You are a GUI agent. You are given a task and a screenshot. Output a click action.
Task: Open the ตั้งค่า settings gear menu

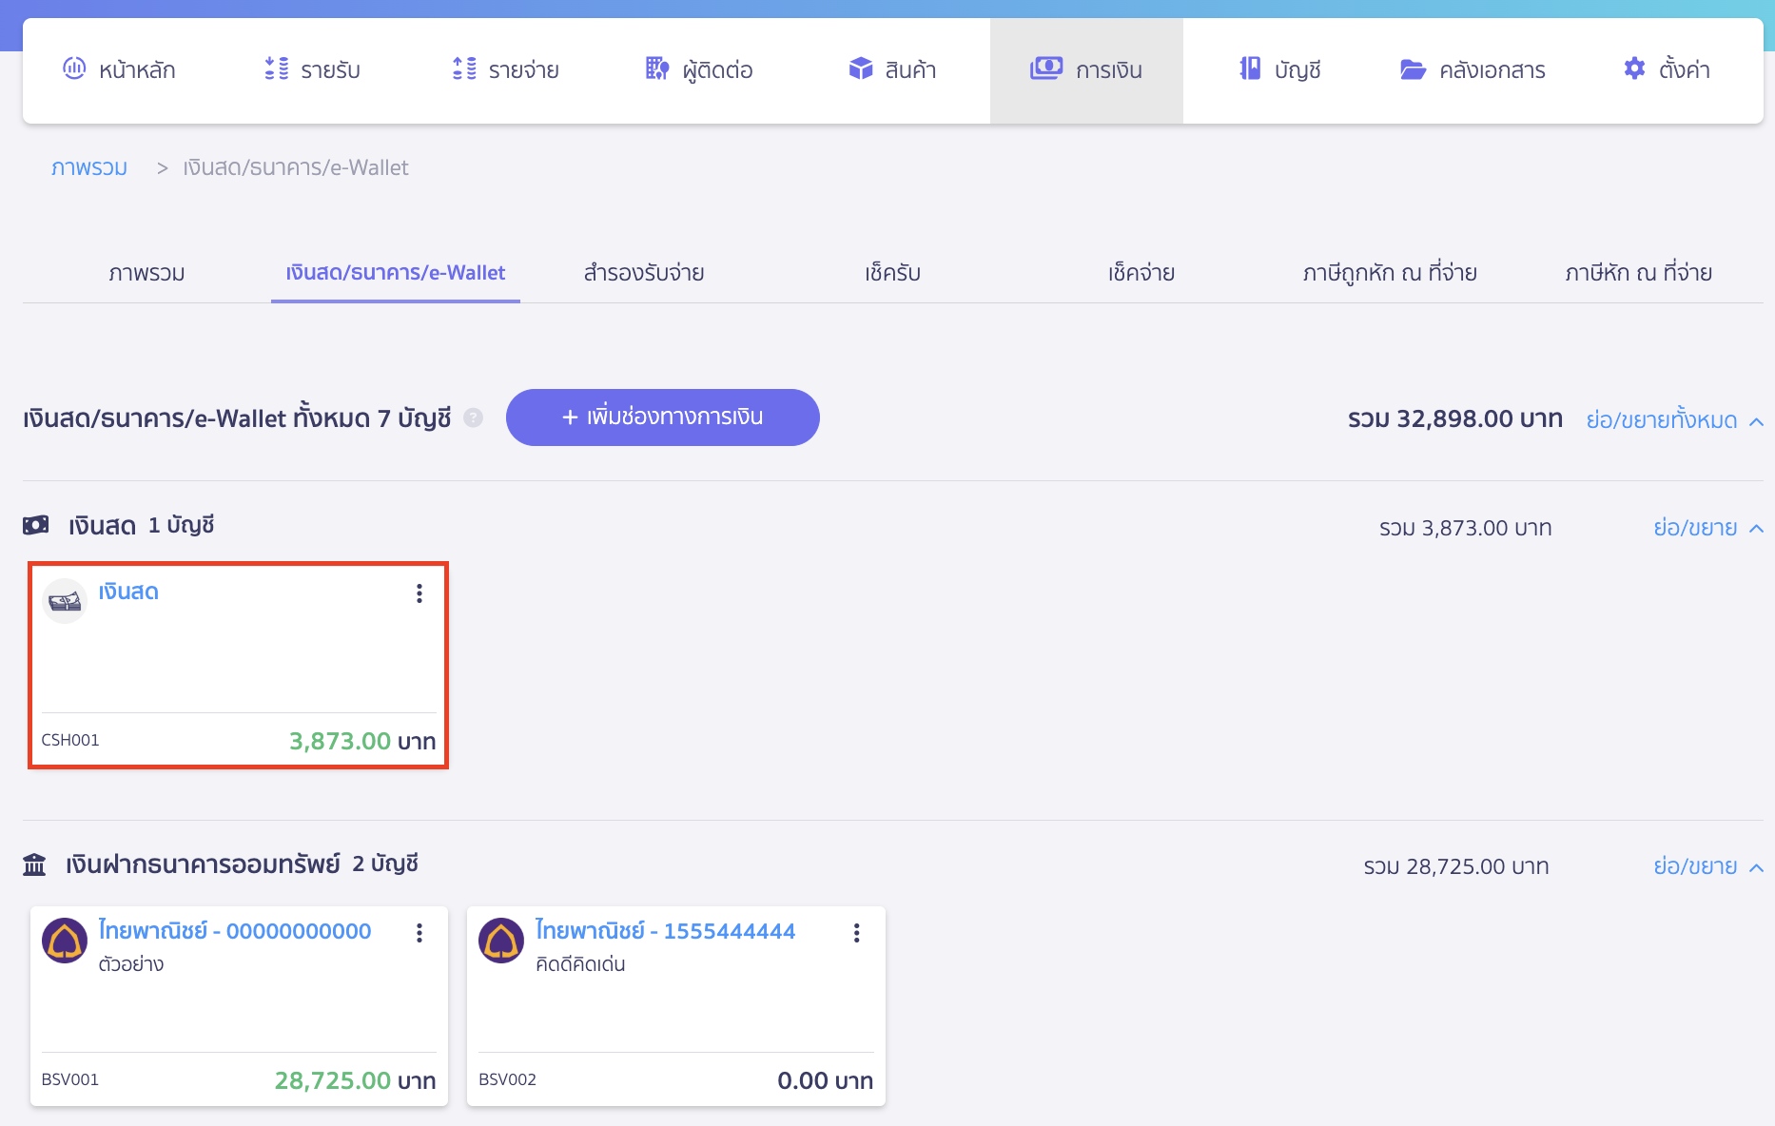click(x=1666, y=70)
